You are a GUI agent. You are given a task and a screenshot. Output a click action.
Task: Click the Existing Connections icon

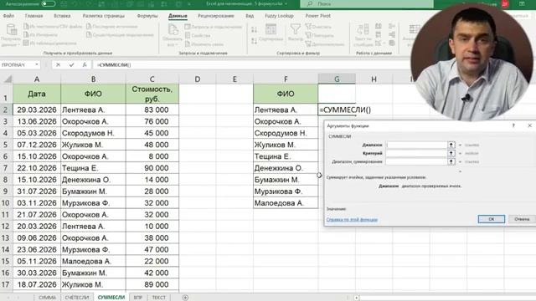tap(89, 35)
